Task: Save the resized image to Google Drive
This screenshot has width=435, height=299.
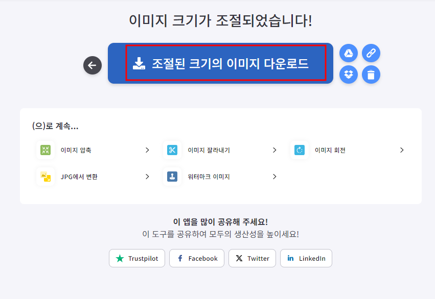Action: pos(349,53)
